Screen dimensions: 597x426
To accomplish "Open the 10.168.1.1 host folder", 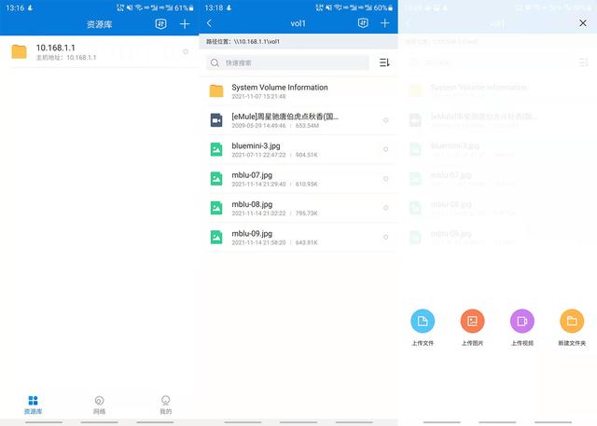I will click(x=84, y=52).
